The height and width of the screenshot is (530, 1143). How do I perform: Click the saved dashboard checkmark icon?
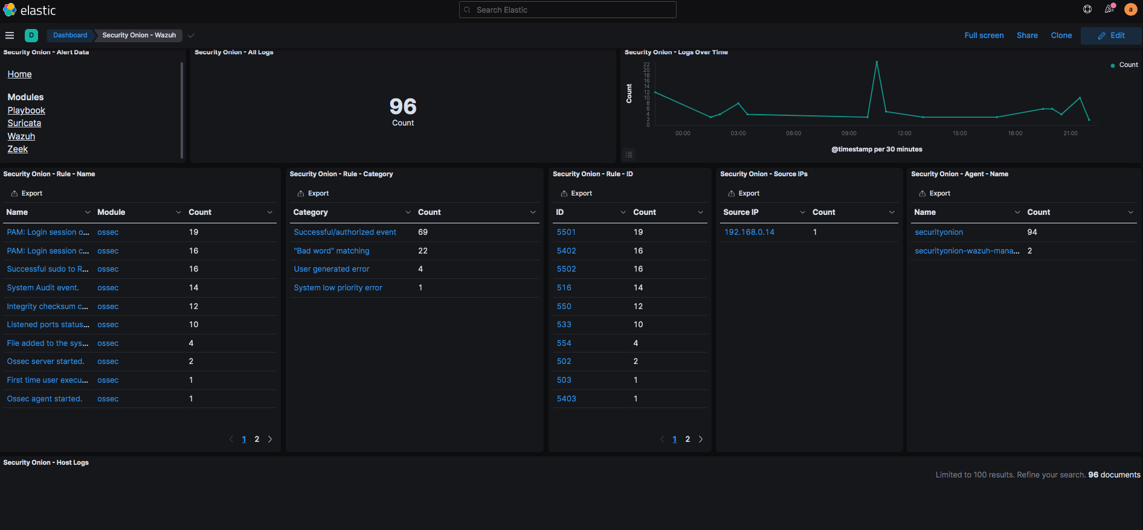(x=191, y=35)
